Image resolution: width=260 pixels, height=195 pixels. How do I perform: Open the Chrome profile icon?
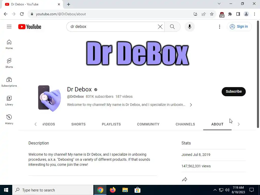coord(246,14)
